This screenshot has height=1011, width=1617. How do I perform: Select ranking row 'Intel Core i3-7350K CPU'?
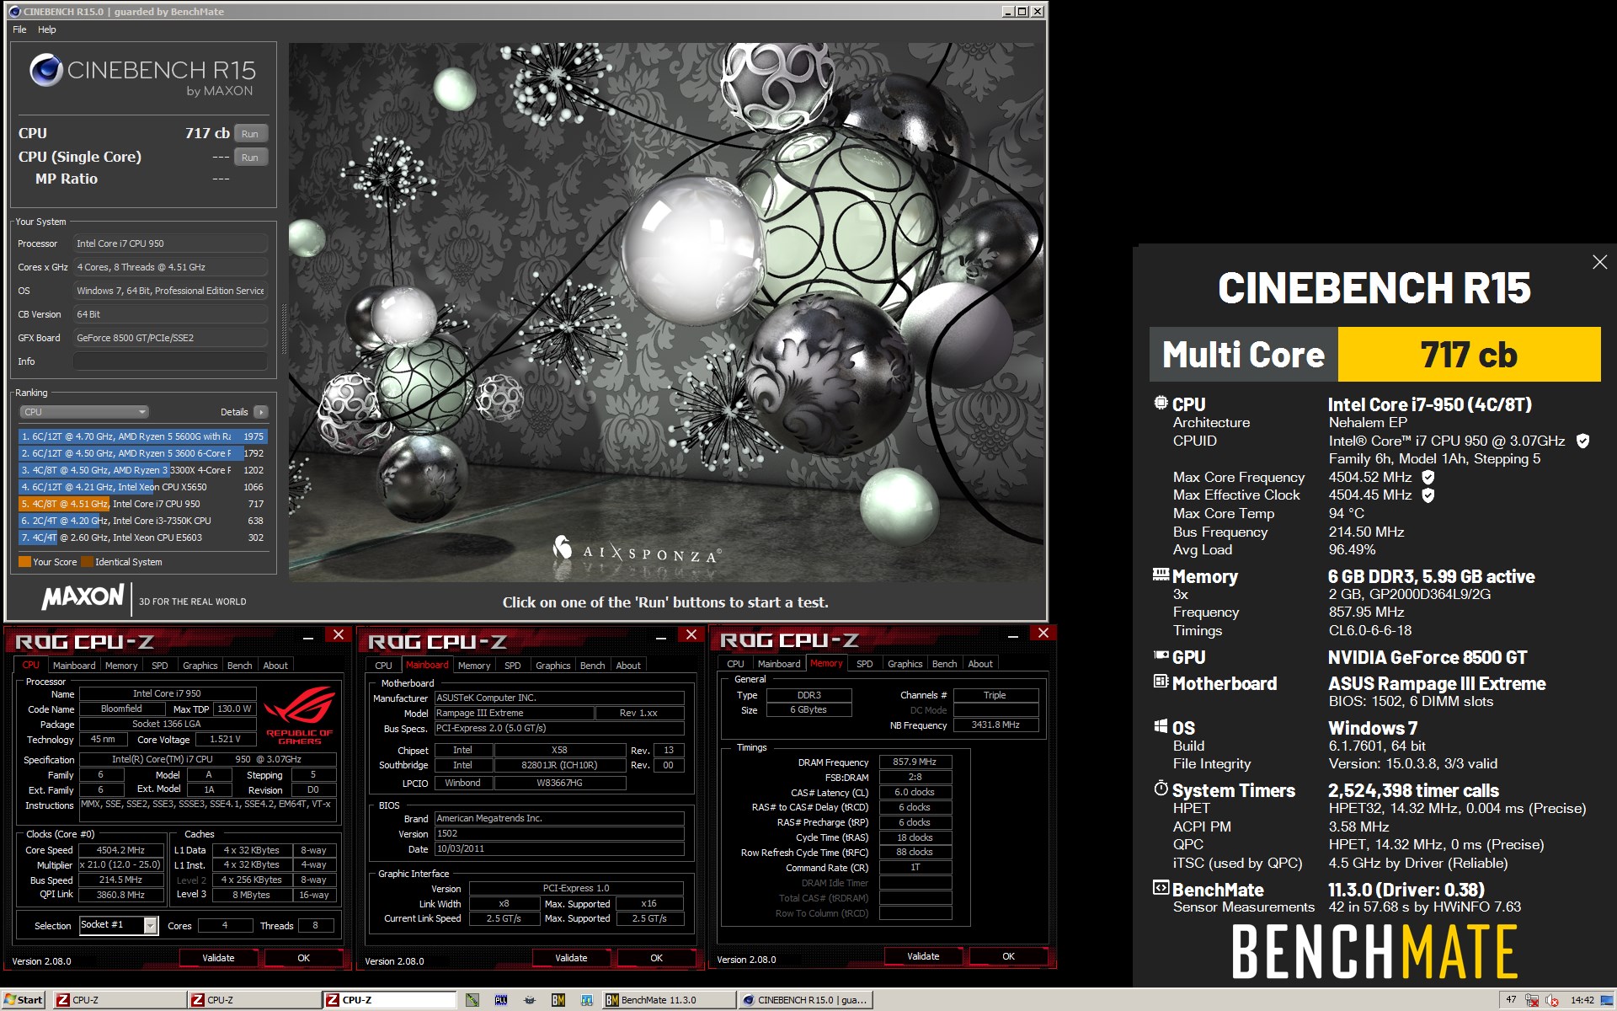tap(142, 521)
